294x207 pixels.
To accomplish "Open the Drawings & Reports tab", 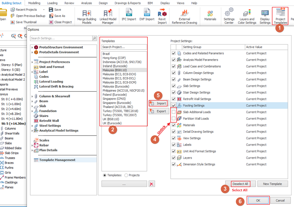I will tap(128, 3).
